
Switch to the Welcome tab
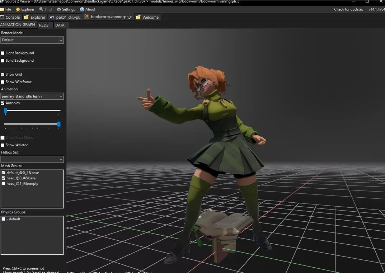[x=148, y=17]
